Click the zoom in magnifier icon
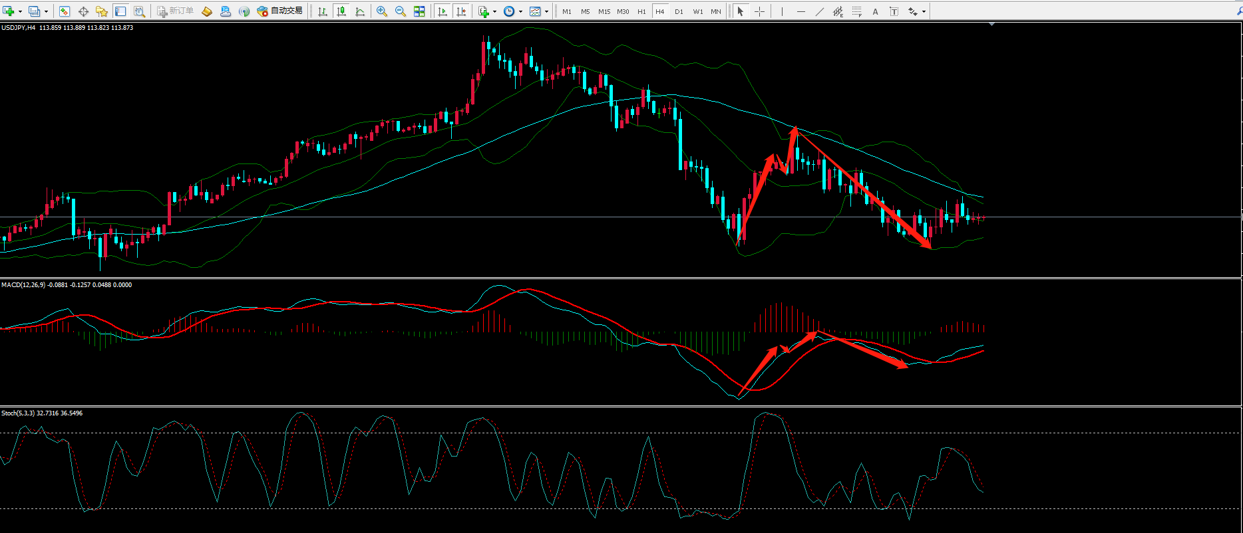 (381, 11)
